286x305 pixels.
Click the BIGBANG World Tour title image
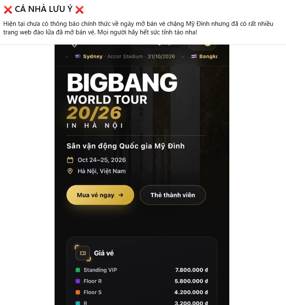pos(122,101)
